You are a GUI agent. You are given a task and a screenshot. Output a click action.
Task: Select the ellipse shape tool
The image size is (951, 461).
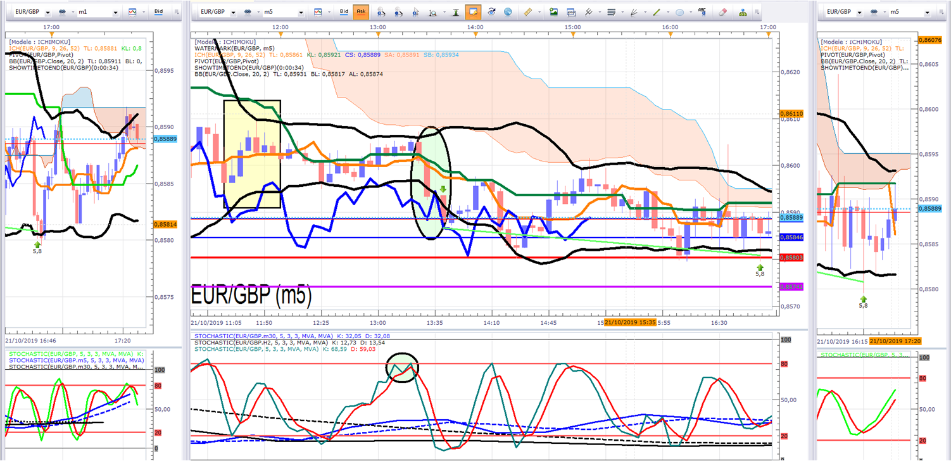tap(679, 12)
